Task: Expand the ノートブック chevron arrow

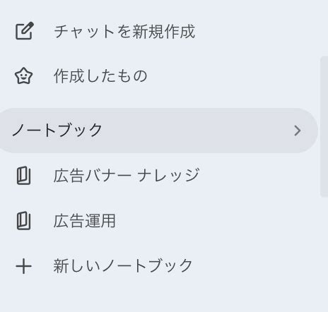Action: [x=298, y=131]
